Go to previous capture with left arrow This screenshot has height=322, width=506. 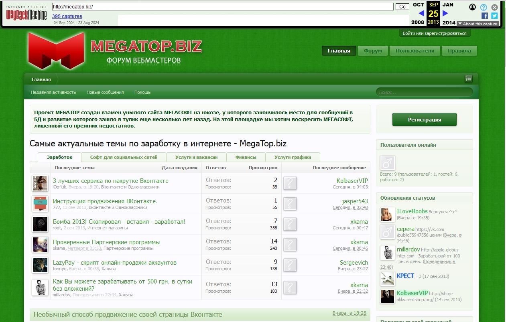(421, 13)
